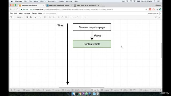Click the red extension icon in Chrome
Screen dimensions: 171x96
(150, 10)
